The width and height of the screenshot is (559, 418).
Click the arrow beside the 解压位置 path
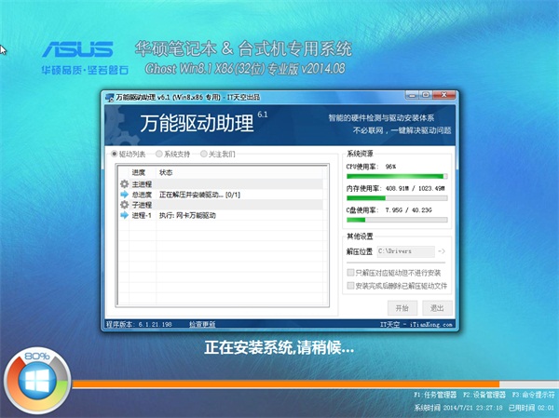(x=442, y=251)
